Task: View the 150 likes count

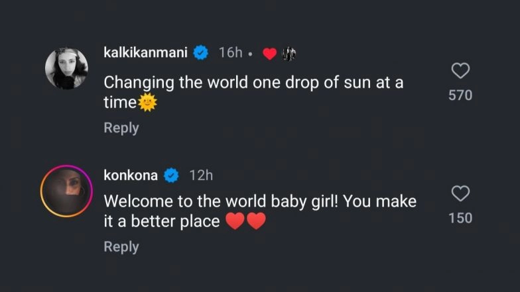Action: click(460, 218)
